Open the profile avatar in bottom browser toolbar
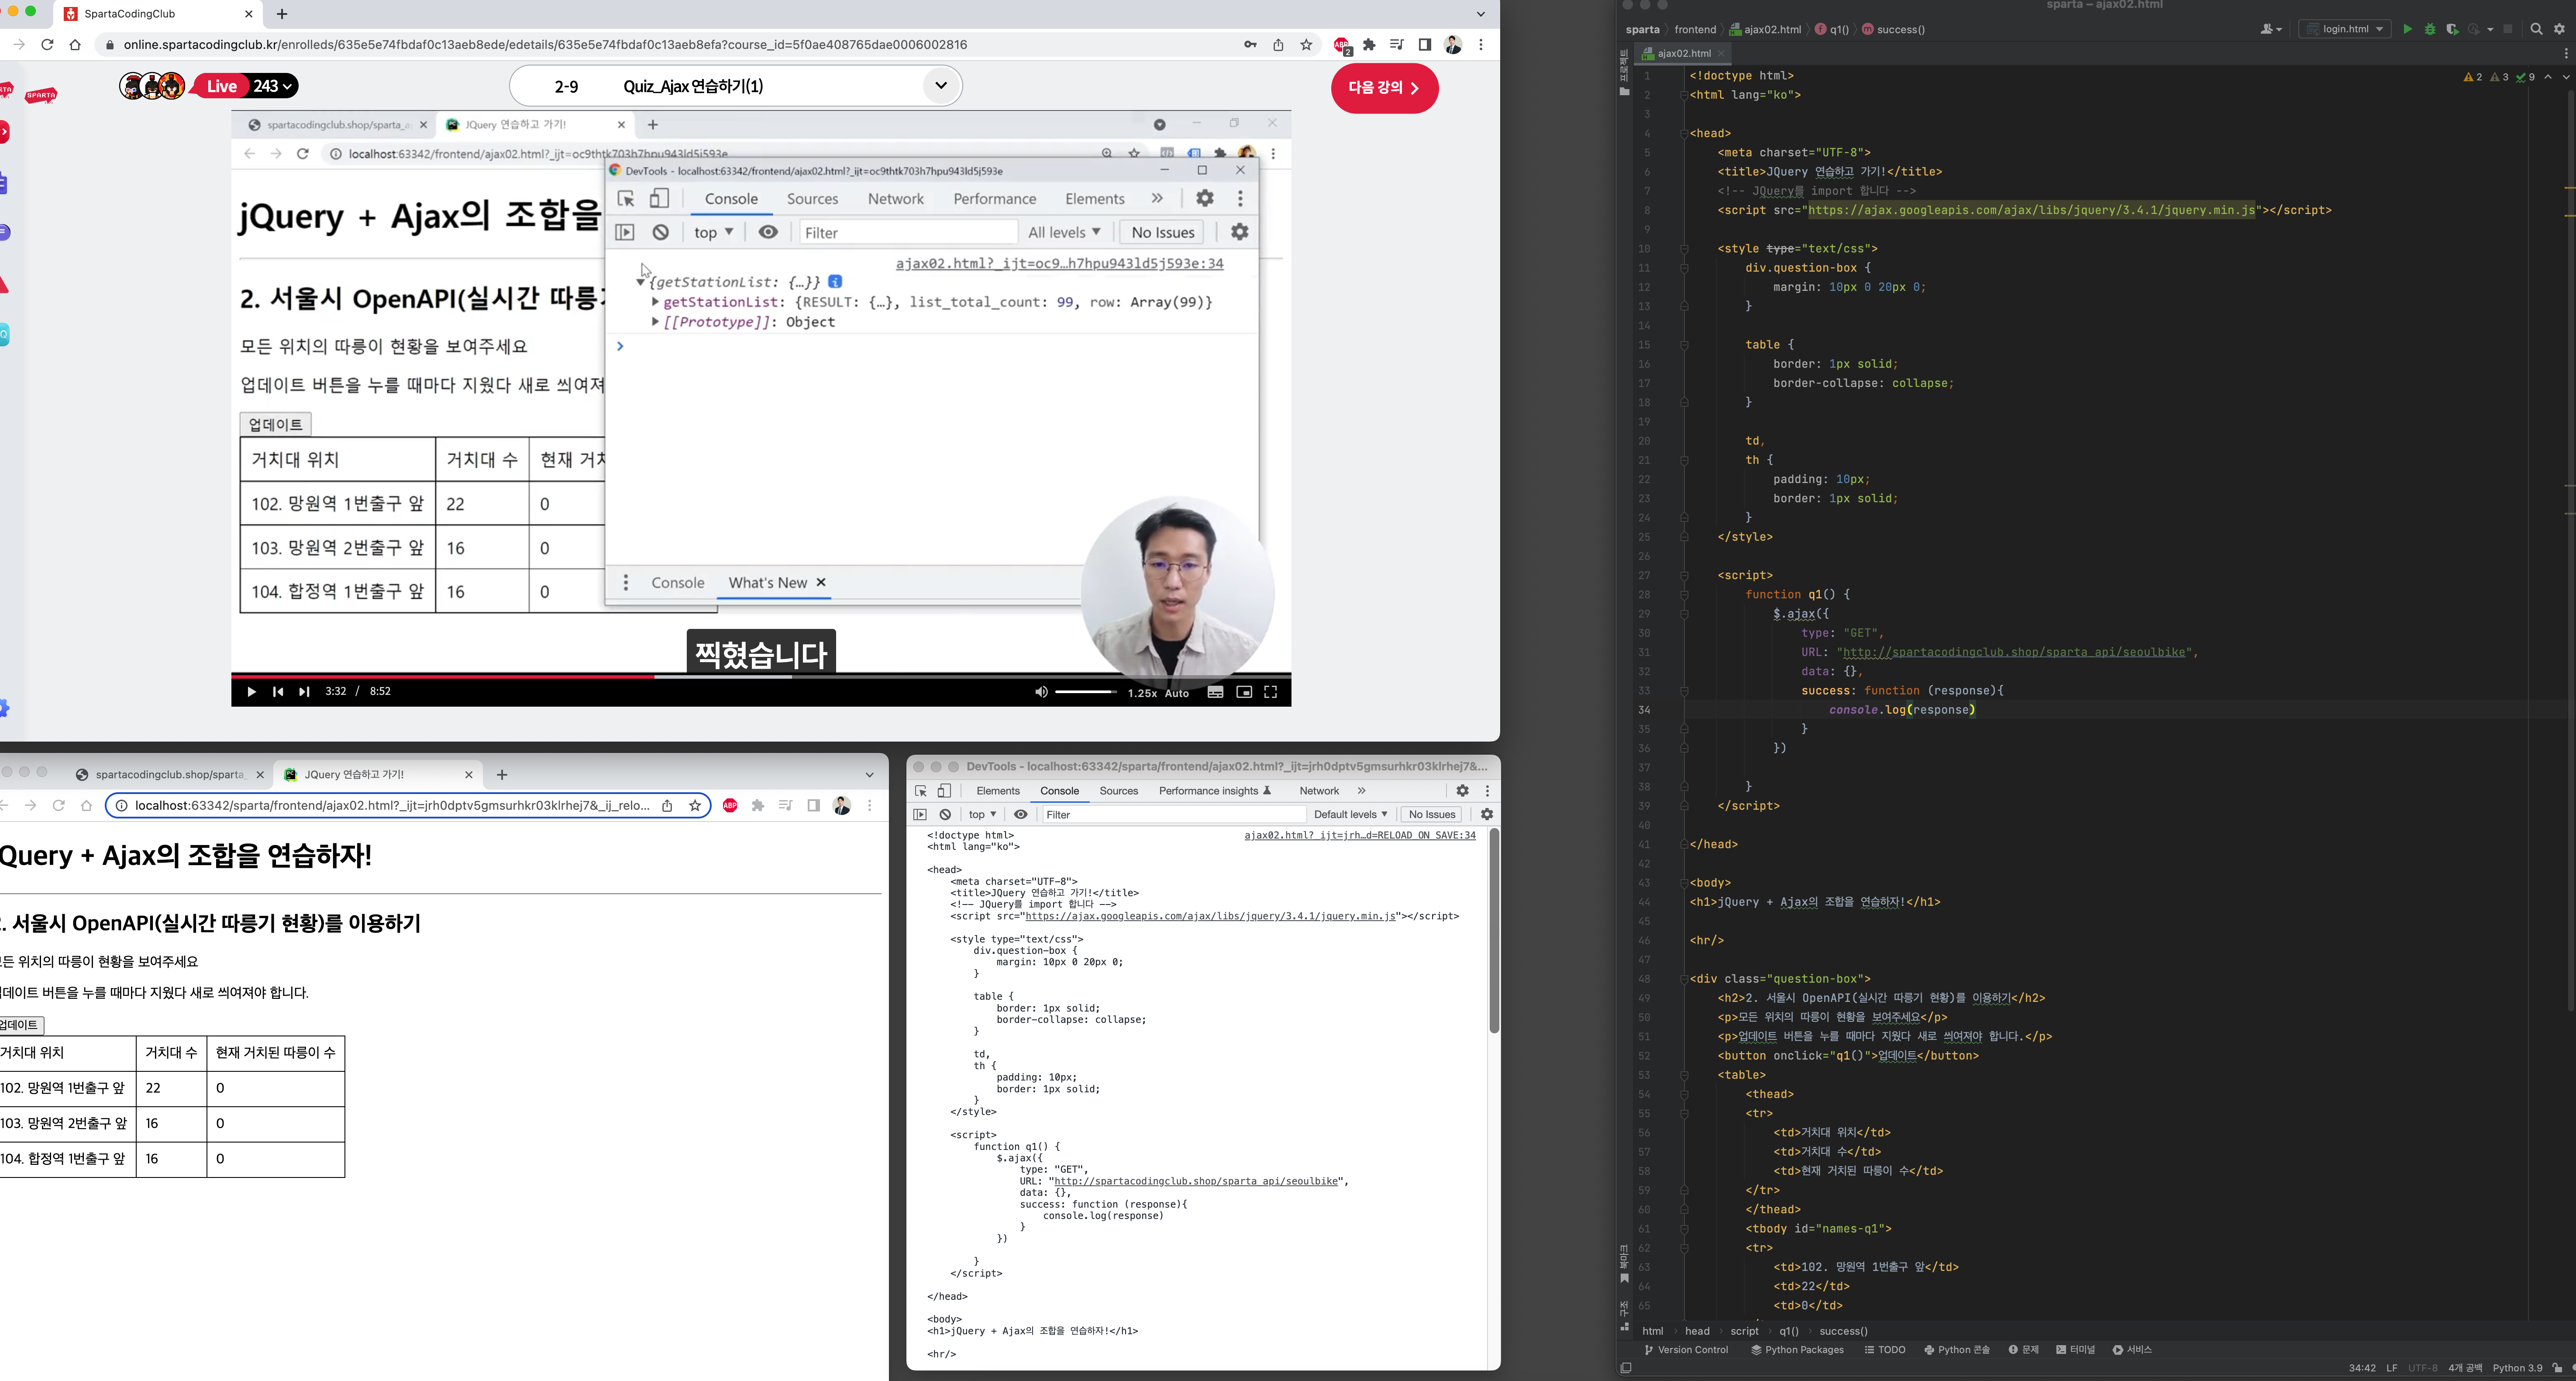 tap(842, 806)
